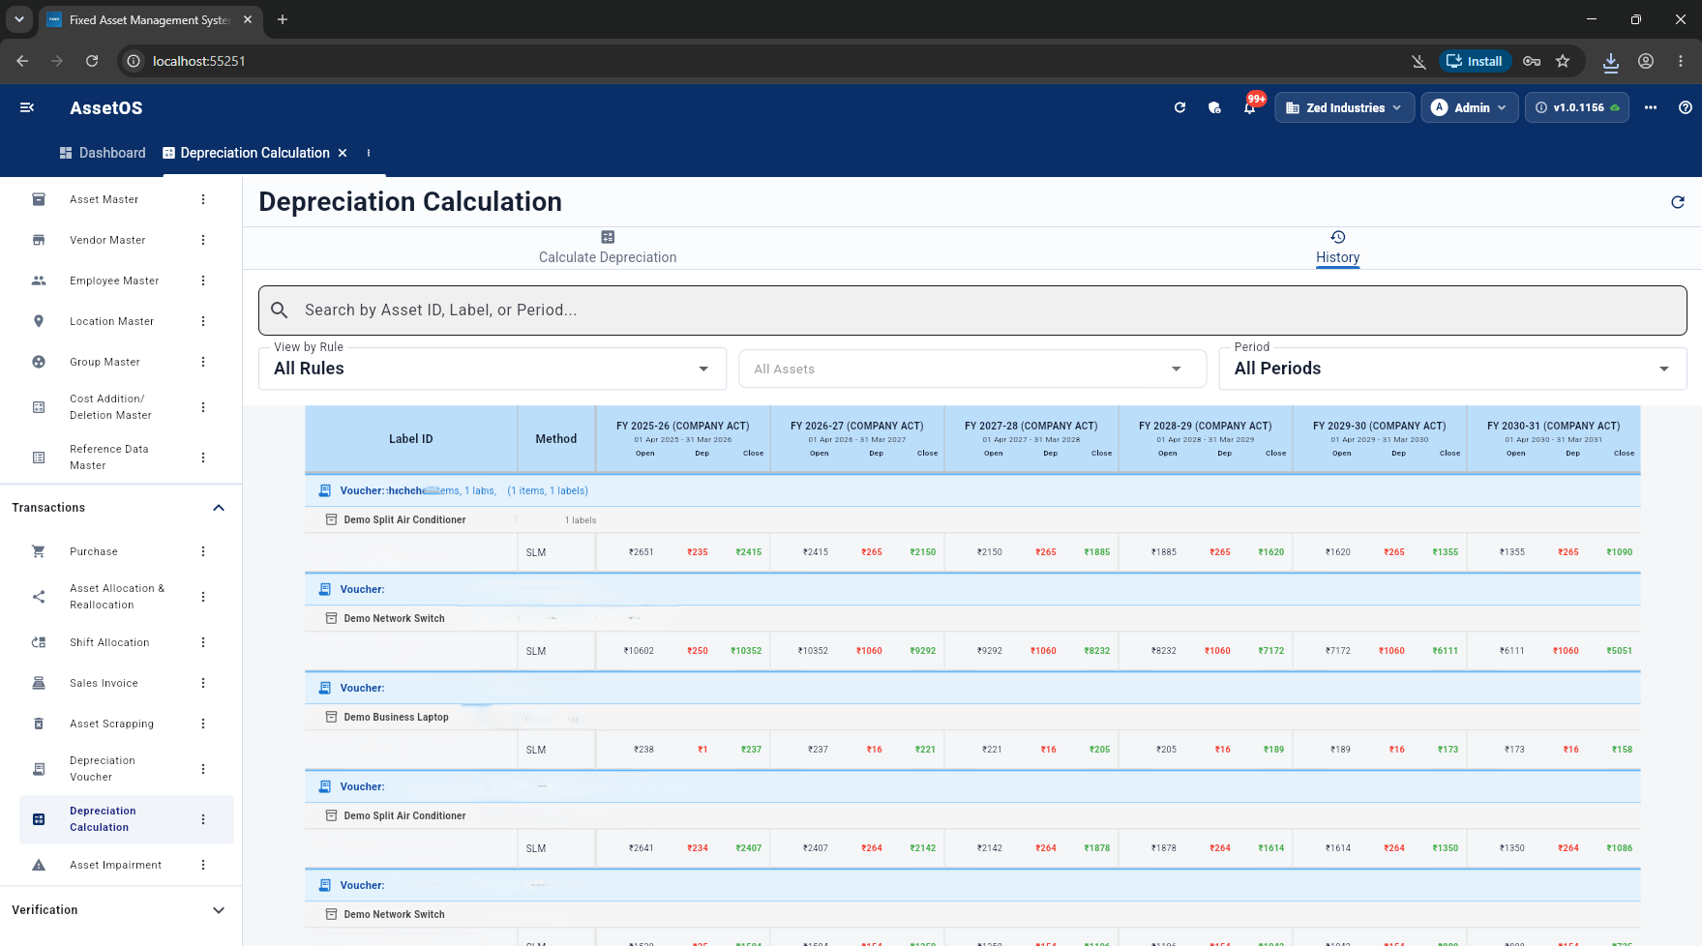Open Shift Allocation in sidebar
Viewport: 1702px width, 946px height.
[109, 642]
